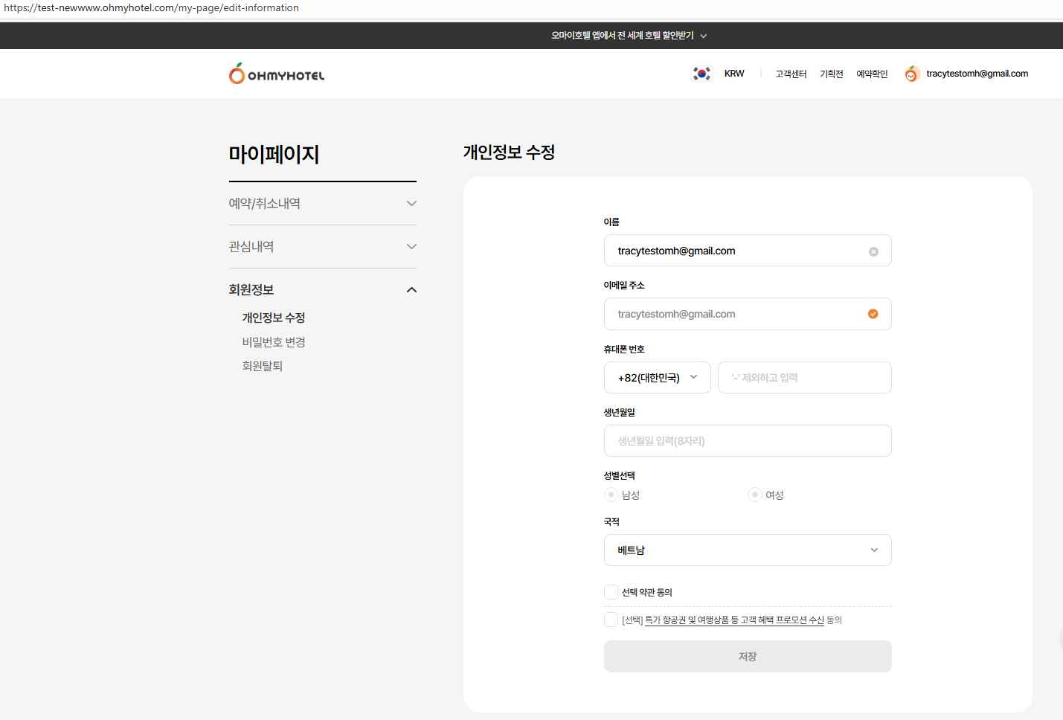Viewport: 1063px width, 720px height.
Task: Click the 생년월일 birthdate input field
Action: point(747,441)
